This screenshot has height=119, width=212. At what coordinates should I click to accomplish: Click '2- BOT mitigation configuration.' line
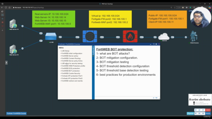(x=117, y=58)
